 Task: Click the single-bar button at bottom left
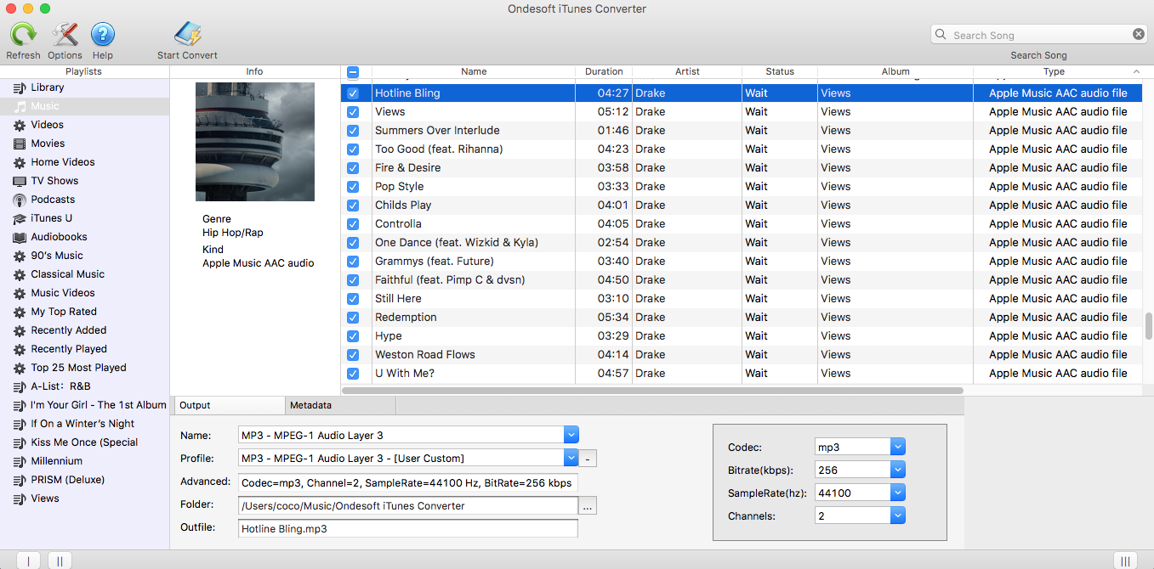[x=28, y=561]
